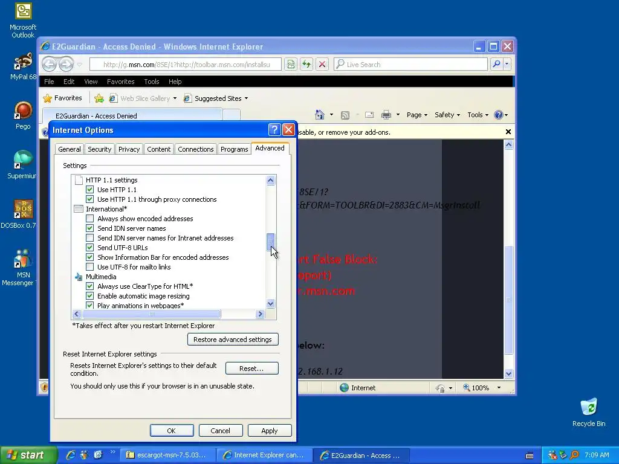The height and width of the screenshot is (464, 619).
Task: Open the Connections tab
Action: coord(196,149)
